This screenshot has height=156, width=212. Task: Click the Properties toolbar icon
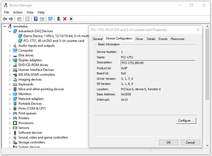click(x=27, y=19)
